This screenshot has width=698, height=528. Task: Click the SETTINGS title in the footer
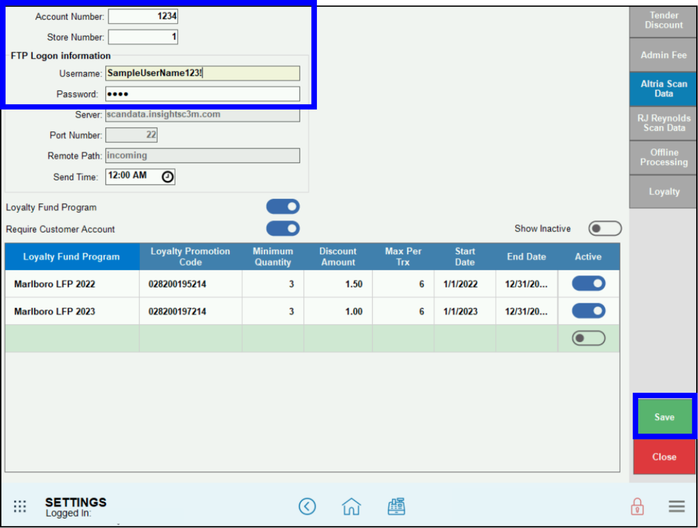point(76,502)
